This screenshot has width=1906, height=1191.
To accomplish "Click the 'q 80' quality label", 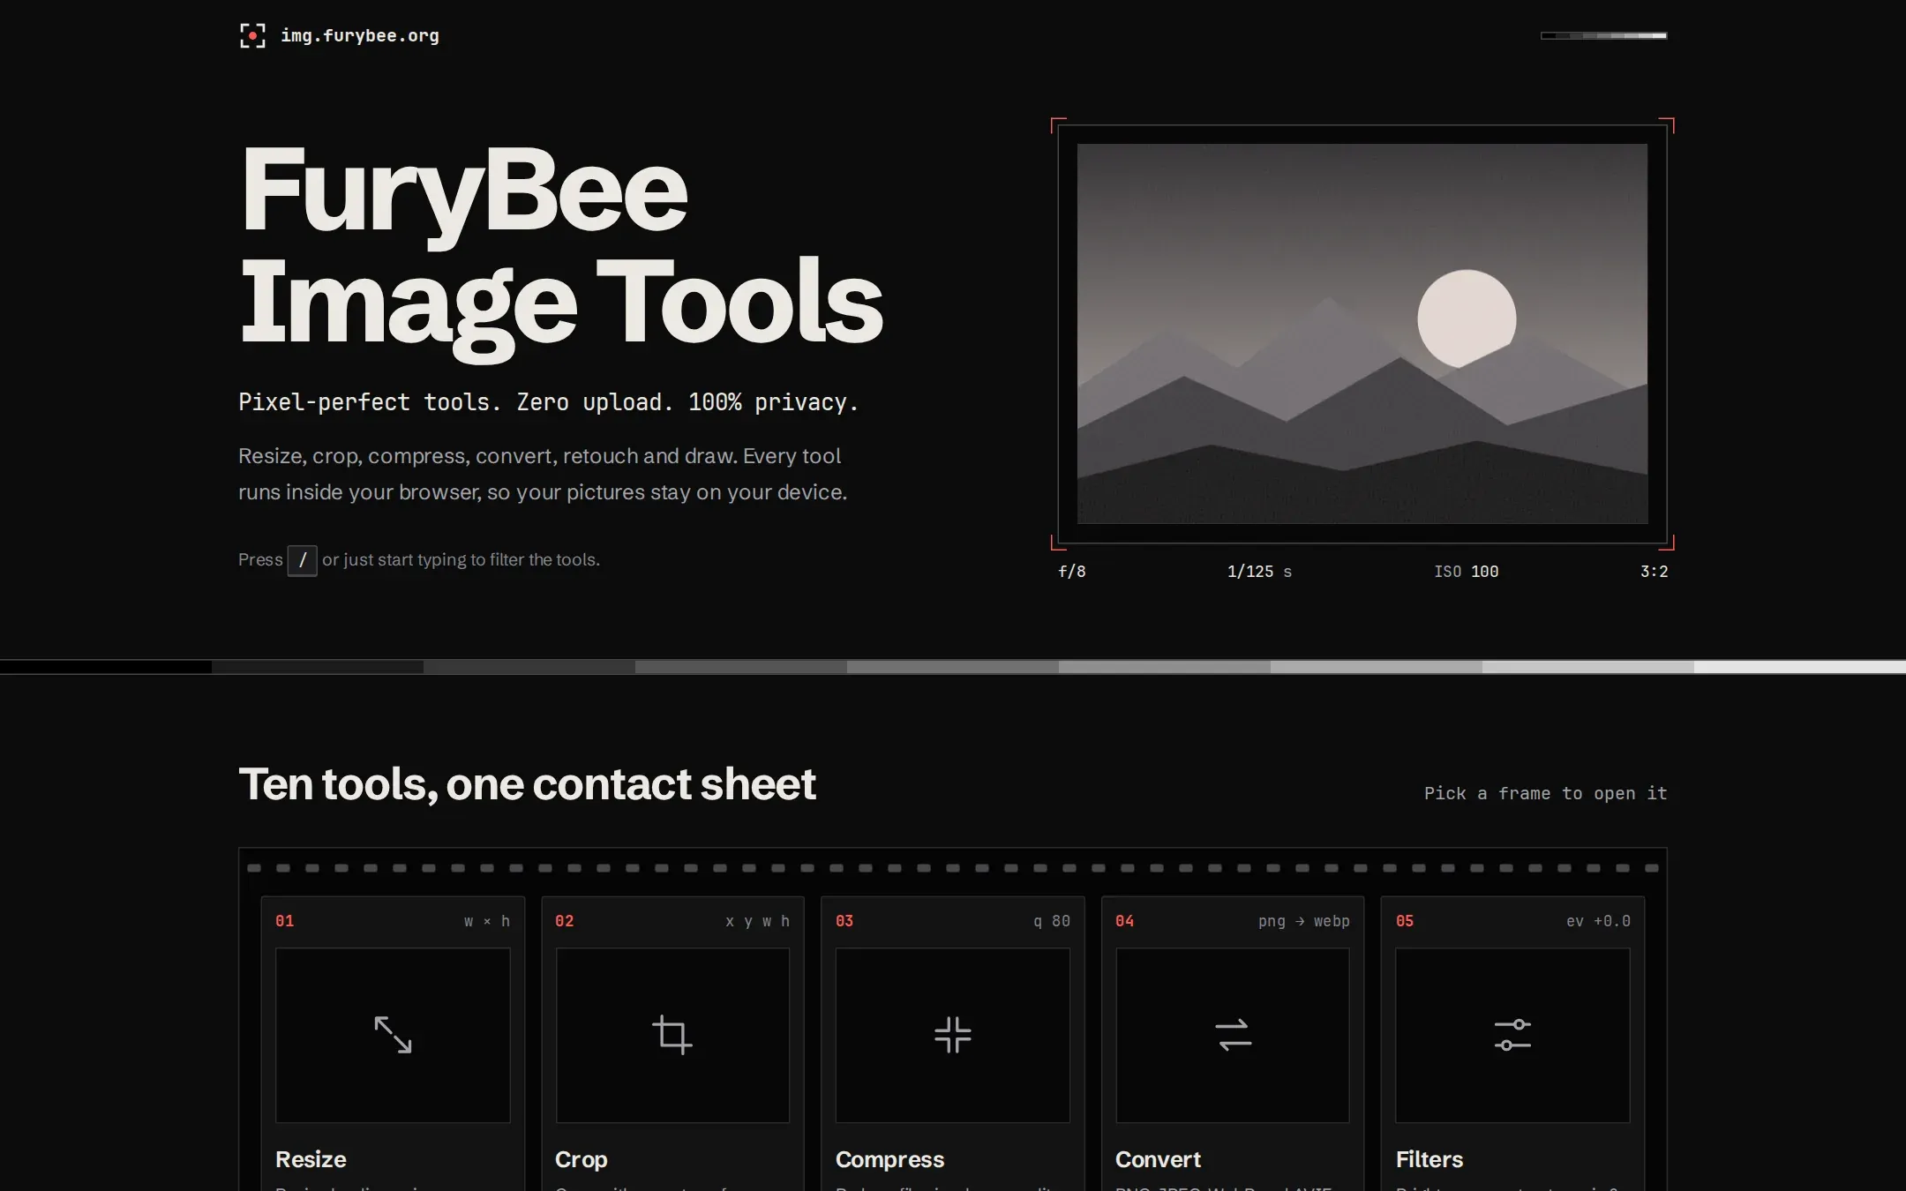I will pos(1052,921).
